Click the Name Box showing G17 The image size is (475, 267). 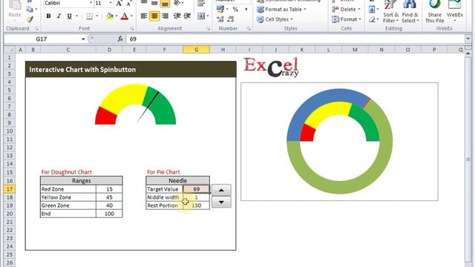point(42,39)
